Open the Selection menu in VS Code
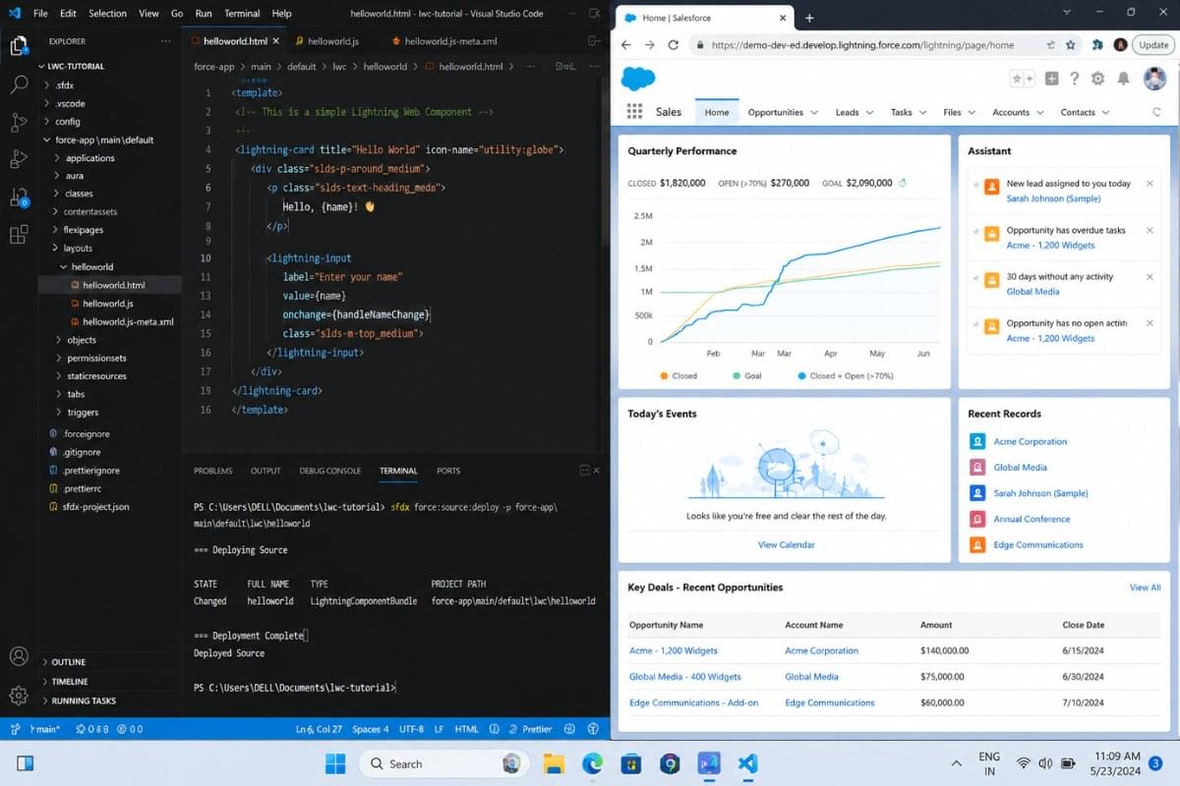This screenshot has height=786, width=1180. [x=107, y=14]
